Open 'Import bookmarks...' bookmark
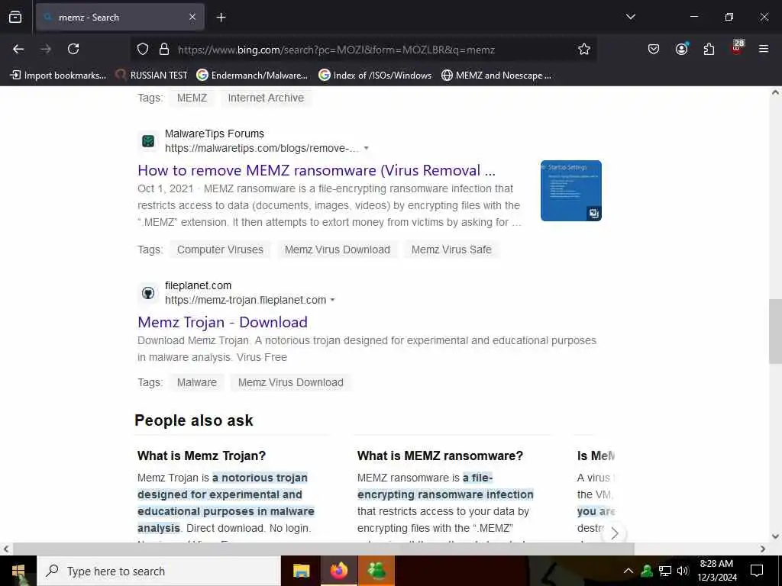The image size is (782, 586). coord(58,76)
